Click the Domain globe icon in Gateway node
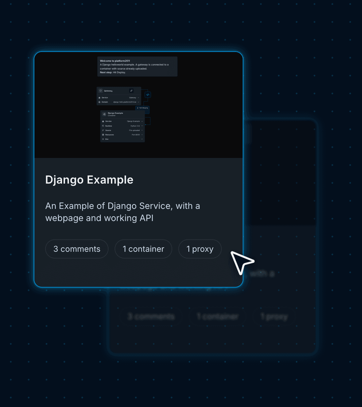 point(99,102)
